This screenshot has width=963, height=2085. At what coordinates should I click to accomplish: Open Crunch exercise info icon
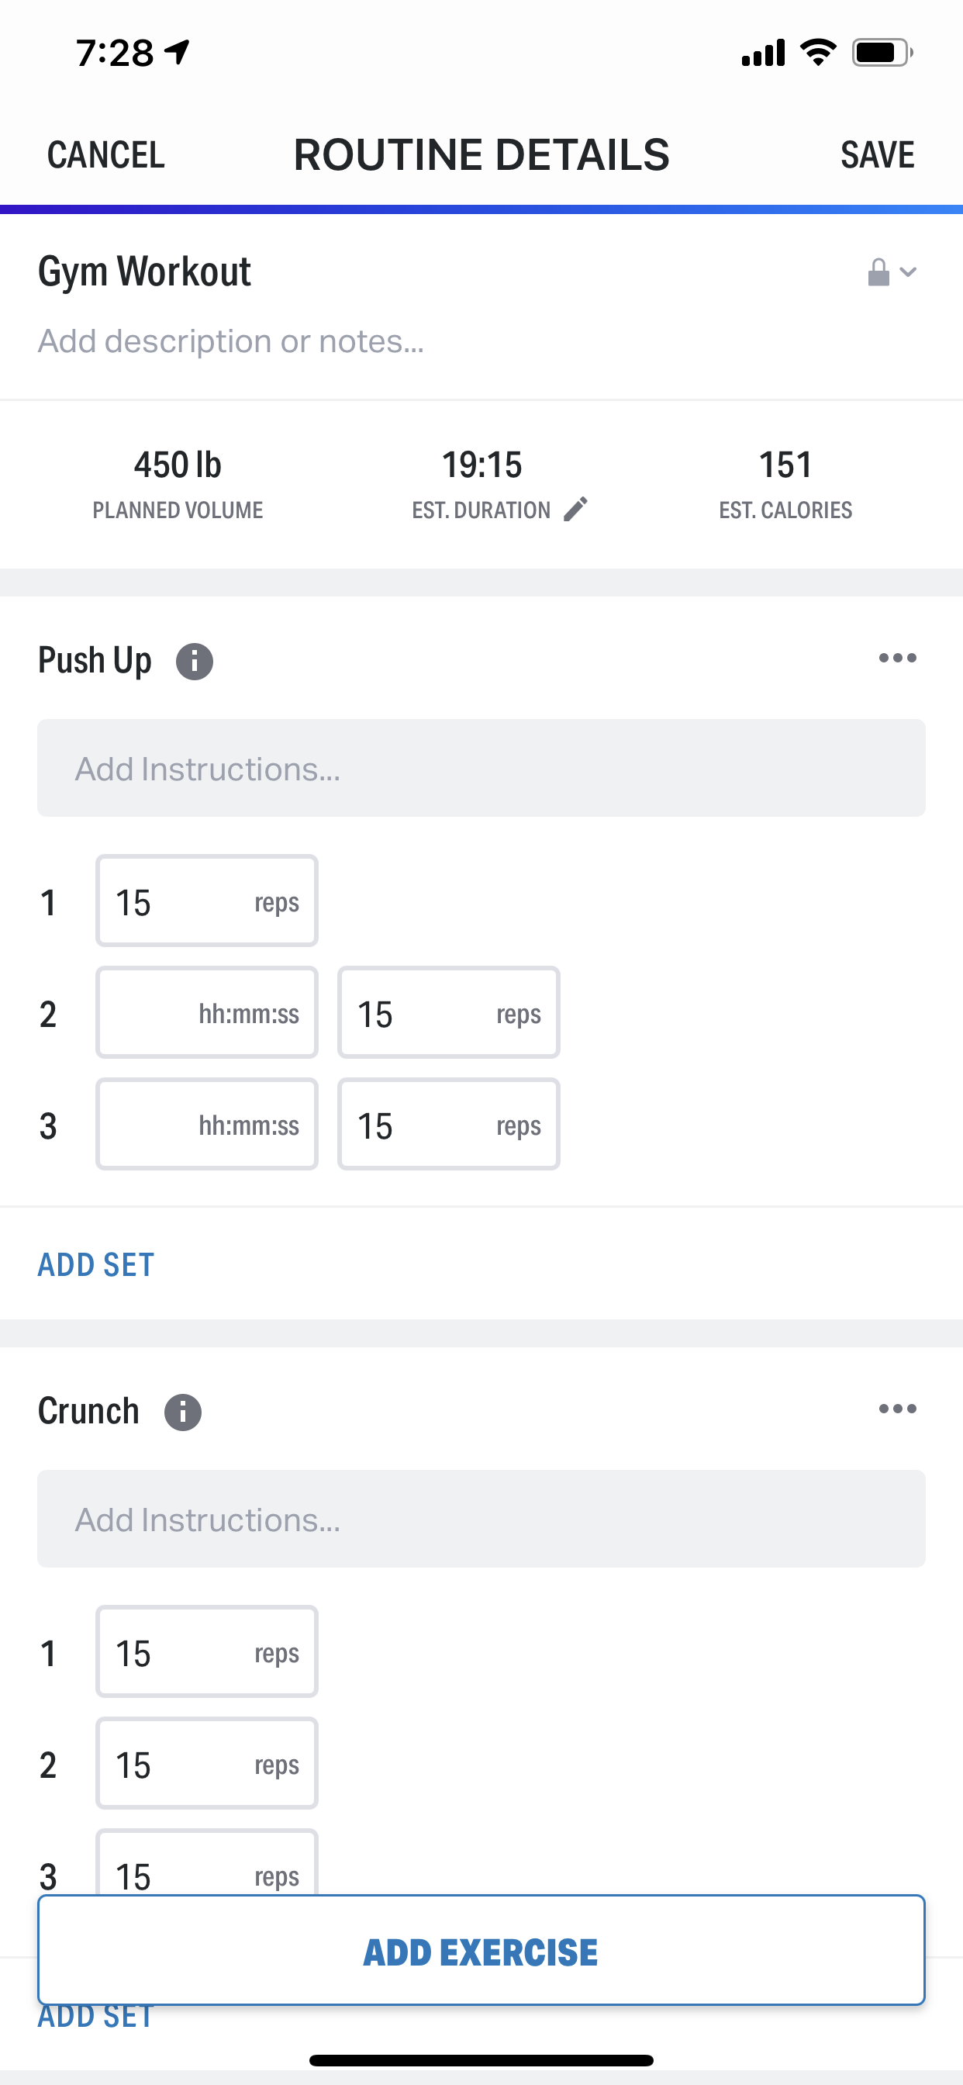pos(183,1412)
